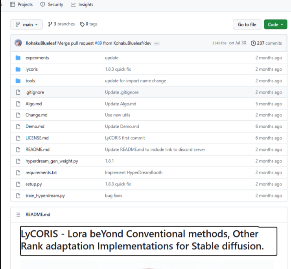Open 'Update .gitignore' commit message
This screenshot has width=291, height=269.
[x=122, y=92]
